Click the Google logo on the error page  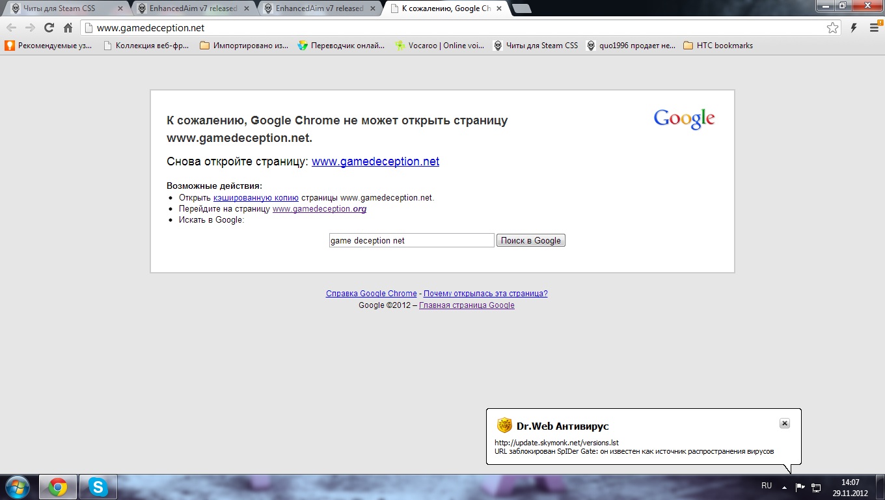pos(684,119)
